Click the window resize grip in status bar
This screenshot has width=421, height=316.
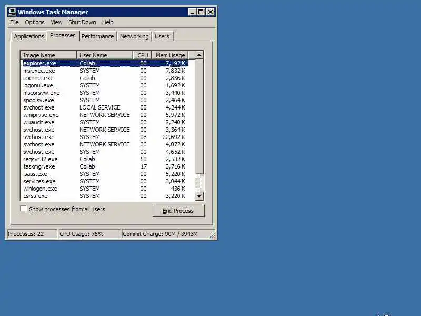213,235
